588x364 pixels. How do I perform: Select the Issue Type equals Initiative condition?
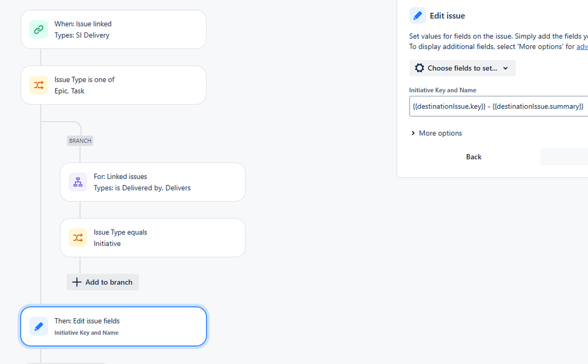152,238
